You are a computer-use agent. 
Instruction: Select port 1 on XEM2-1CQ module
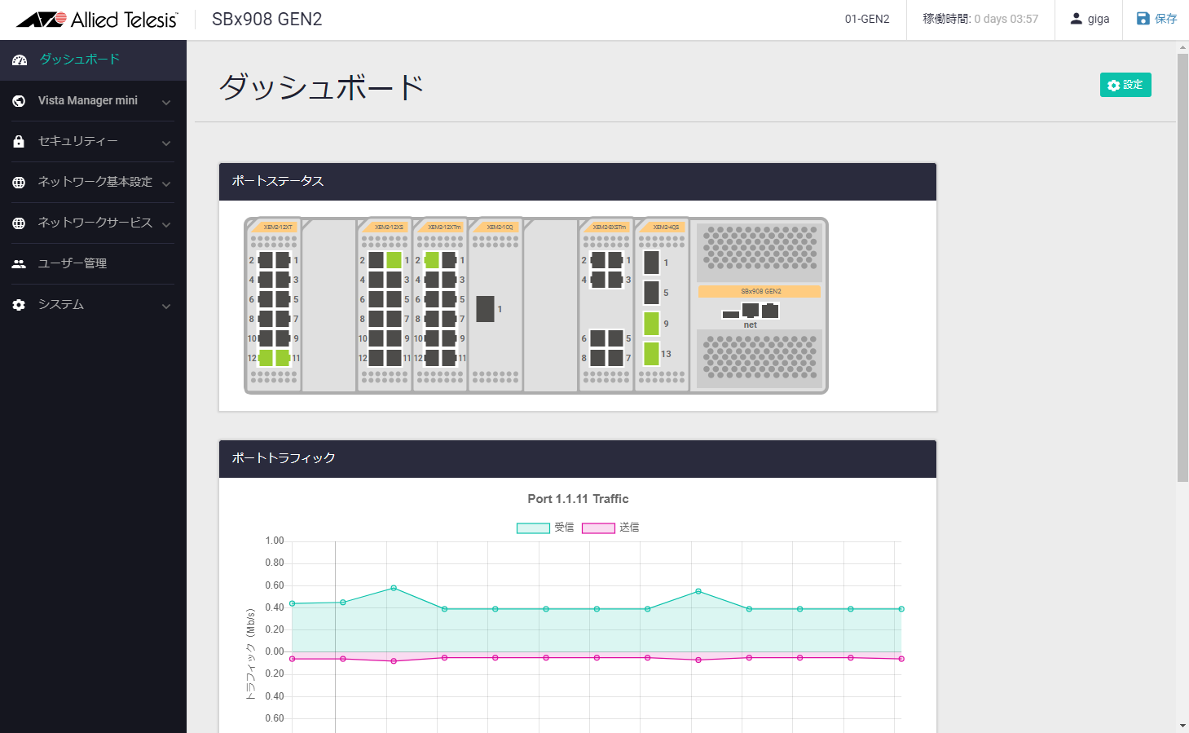pyautogui.click(x=485, y=309)
